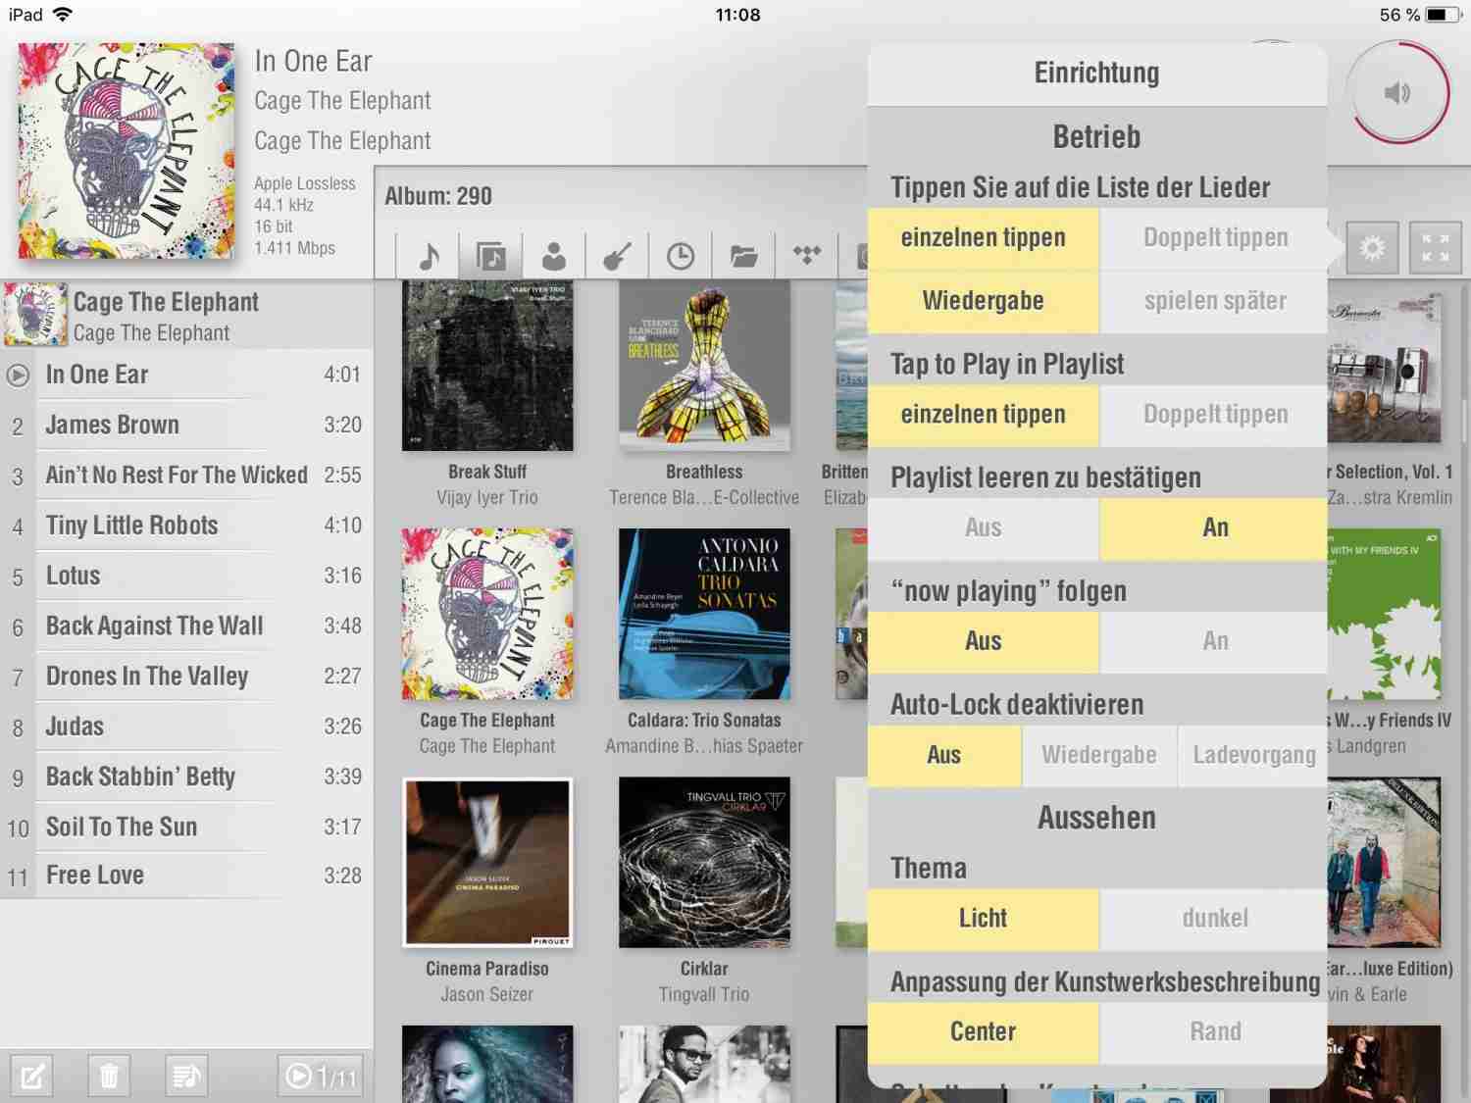This screenshot has width=1471, height=1103.
Task: Set Auto-Lock deaktivieren to Aus
Action: pos(943,755)
